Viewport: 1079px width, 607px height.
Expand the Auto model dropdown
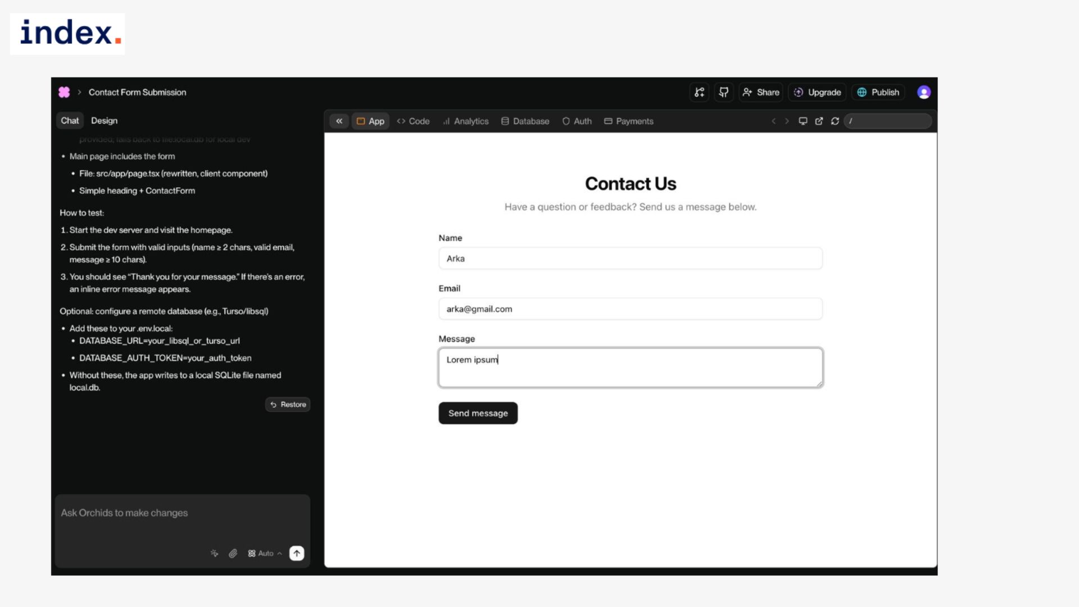[265, 554]
